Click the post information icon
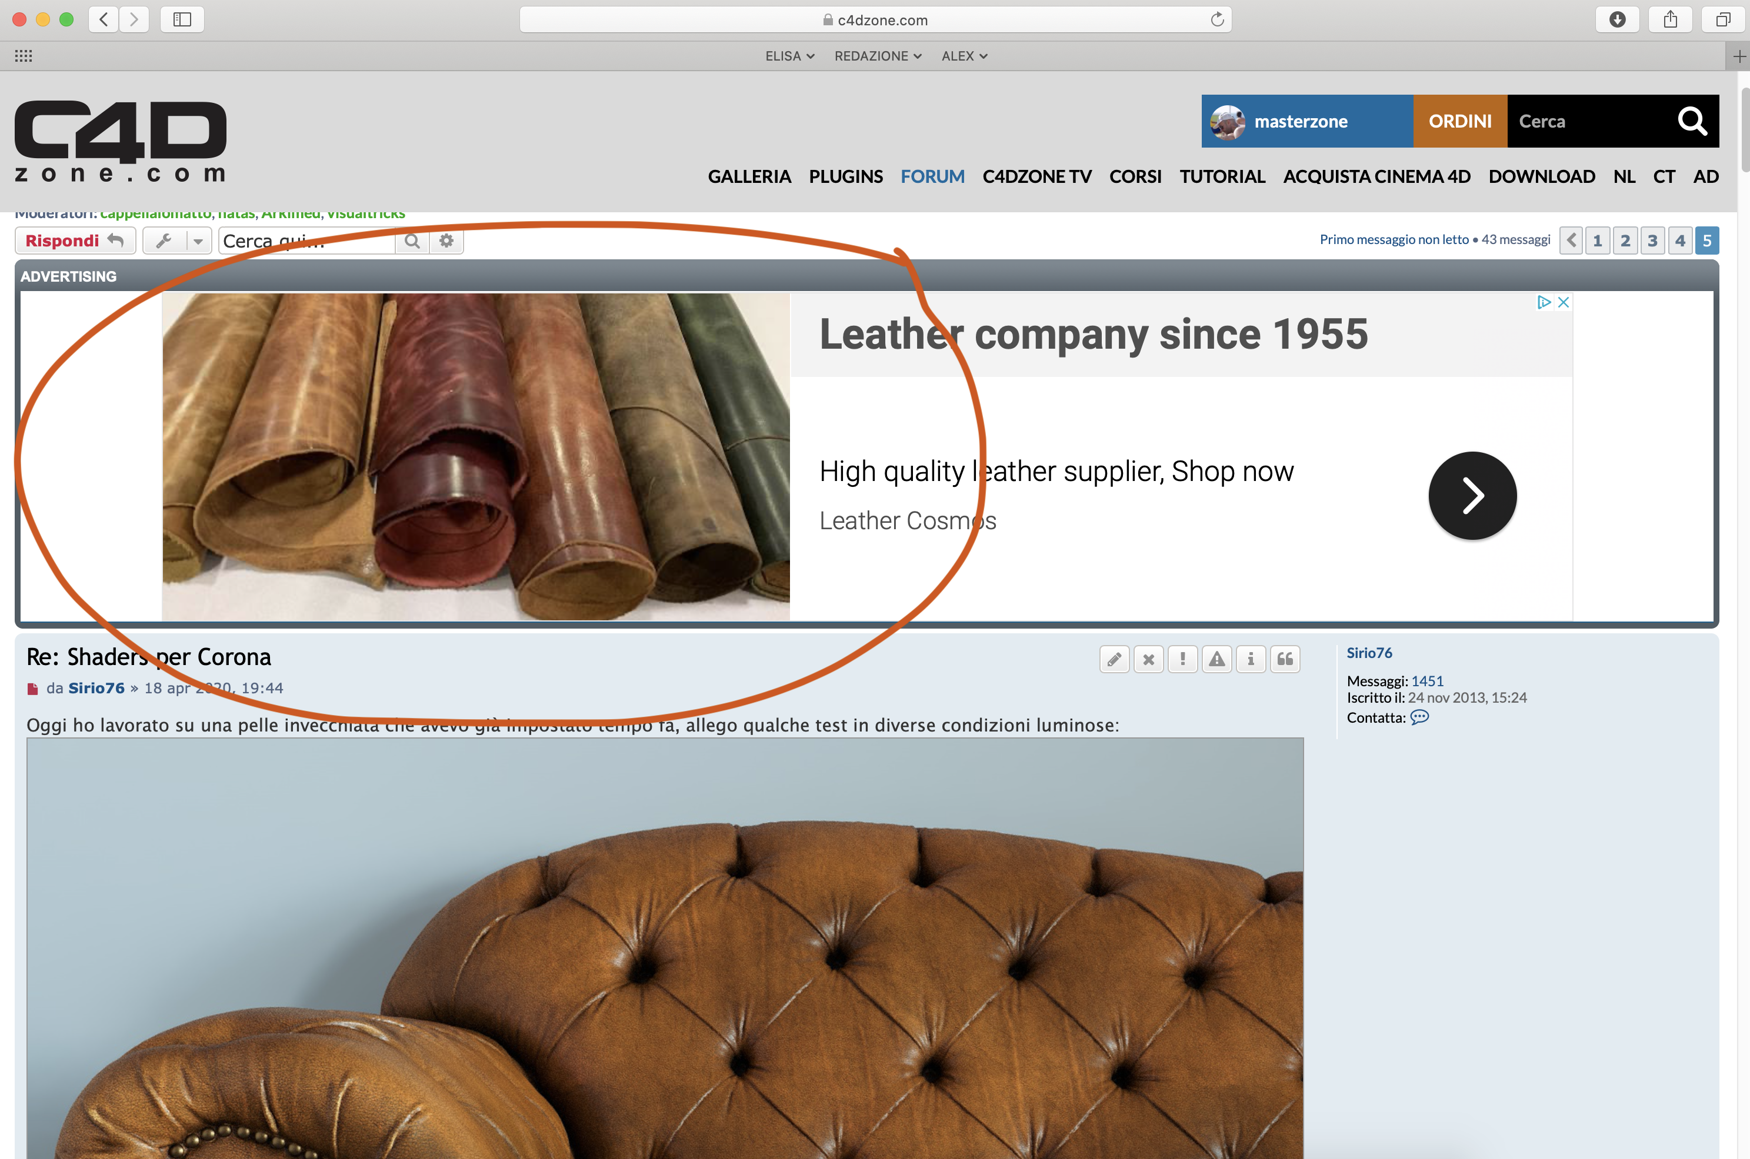This screenshot has width=1750, height=1159. 1250,659
